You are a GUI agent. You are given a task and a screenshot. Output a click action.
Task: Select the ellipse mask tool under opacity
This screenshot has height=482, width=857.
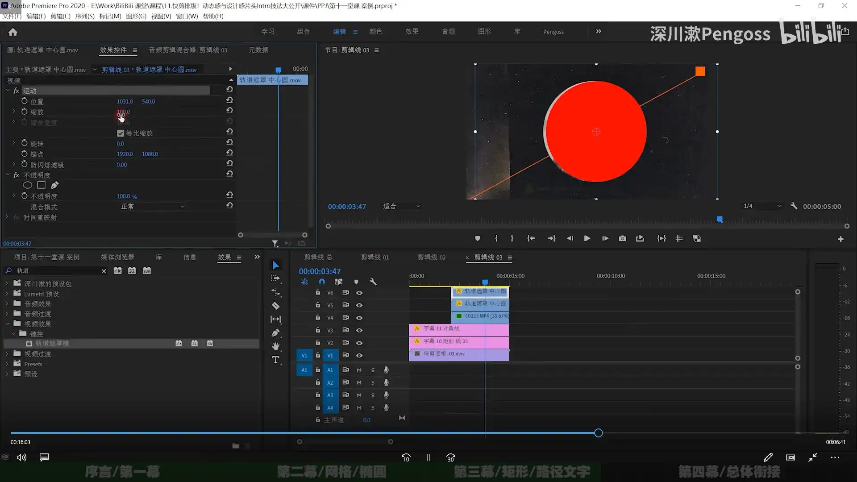point(27,185)
